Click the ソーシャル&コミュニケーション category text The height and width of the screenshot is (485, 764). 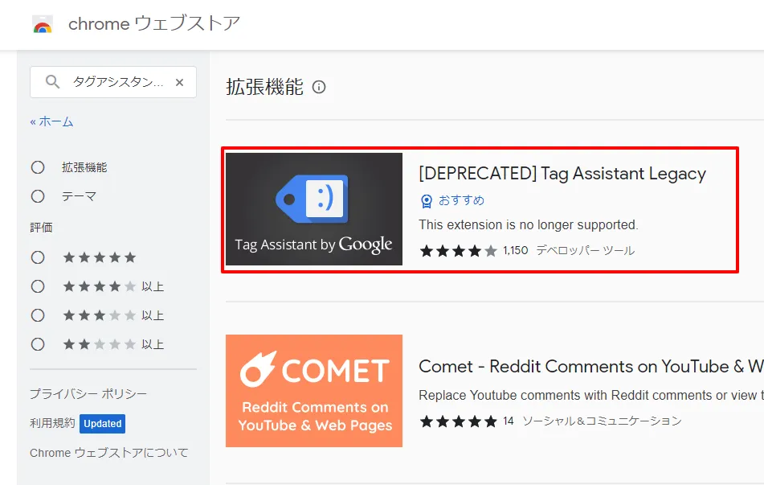[x=602, y=421]
